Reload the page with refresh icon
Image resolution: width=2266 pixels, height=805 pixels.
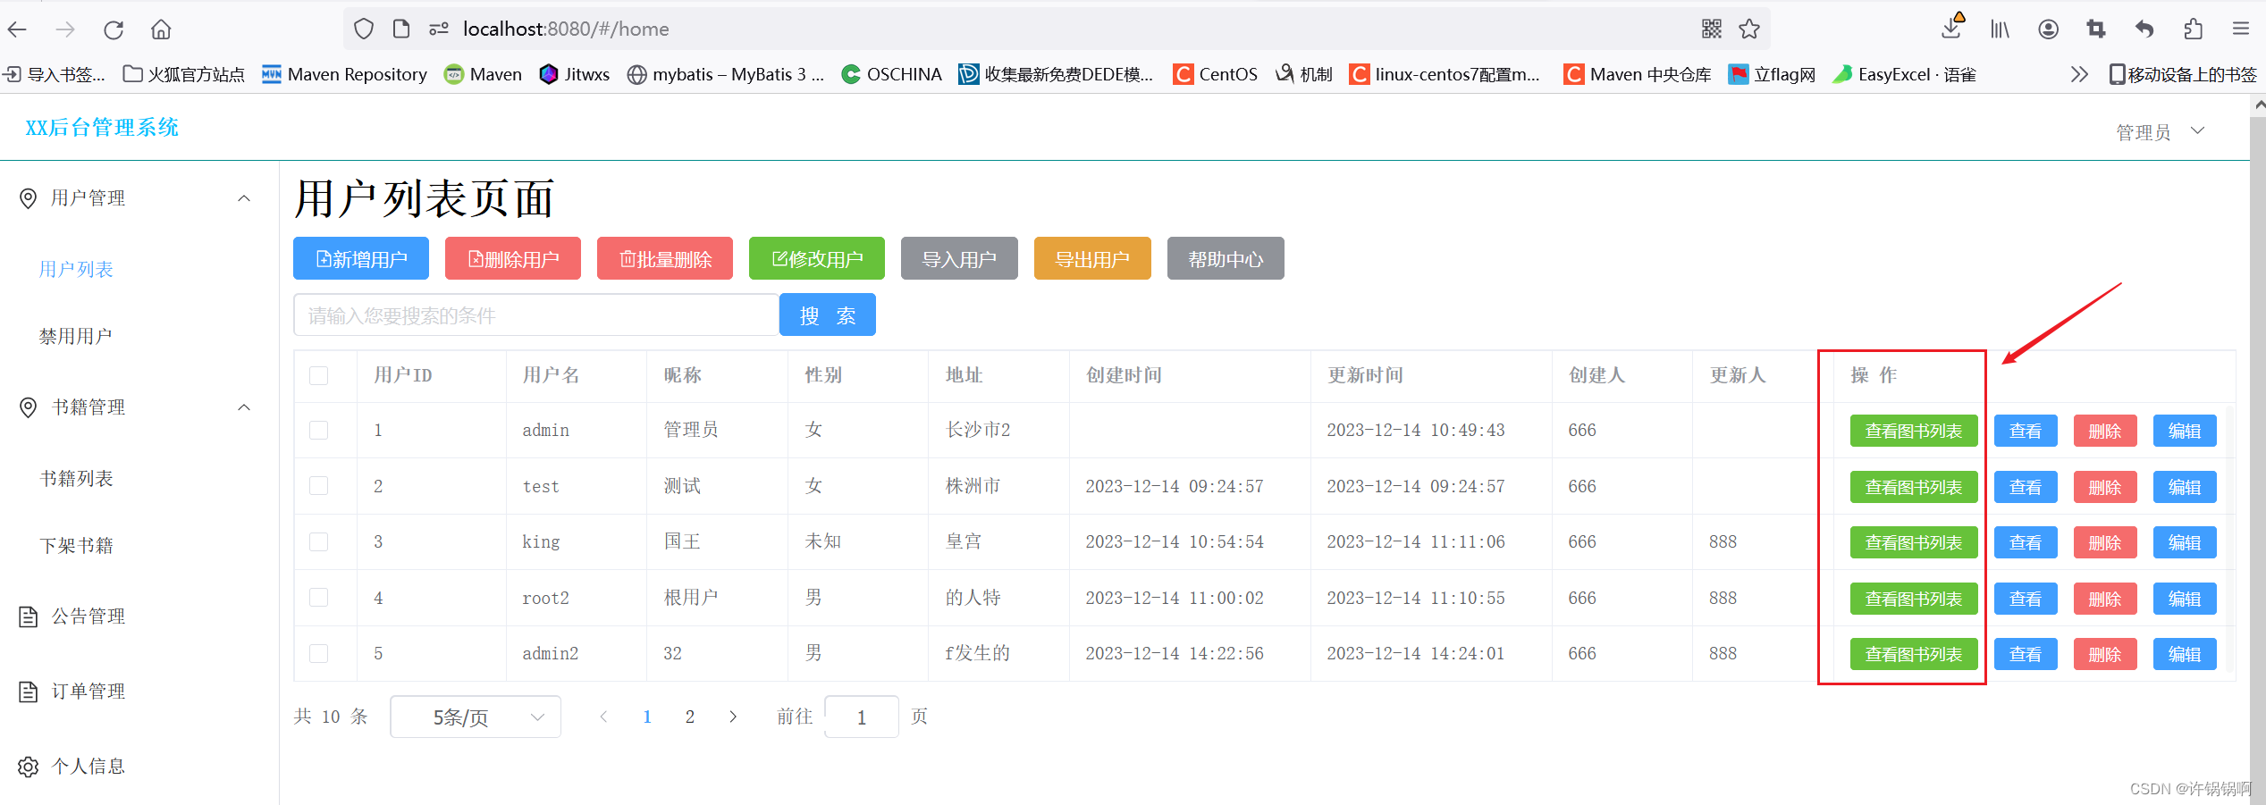[x=114, y=29]
